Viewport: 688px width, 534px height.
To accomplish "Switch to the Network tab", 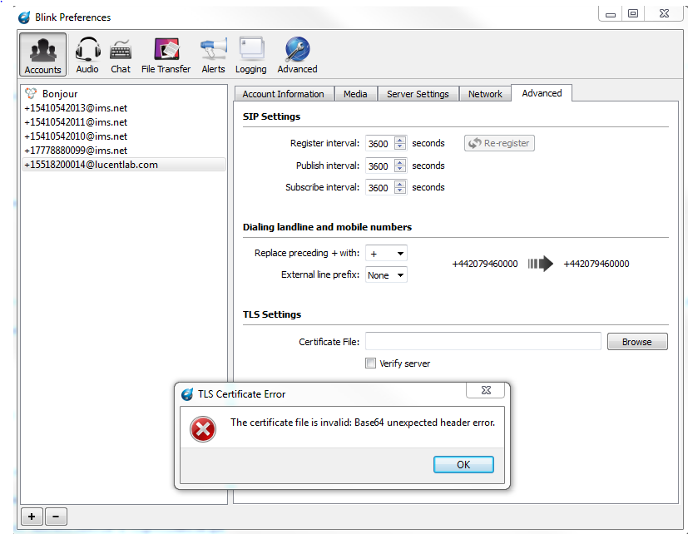I will pos(485,94).
